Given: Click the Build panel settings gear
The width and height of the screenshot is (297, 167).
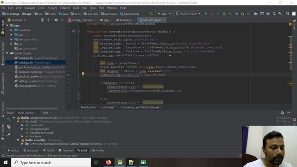Looking at the screenshot, I should (x=283, y=113).
